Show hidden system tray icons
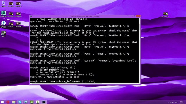Viewport: 186px width, 104px height. point(168,102)
